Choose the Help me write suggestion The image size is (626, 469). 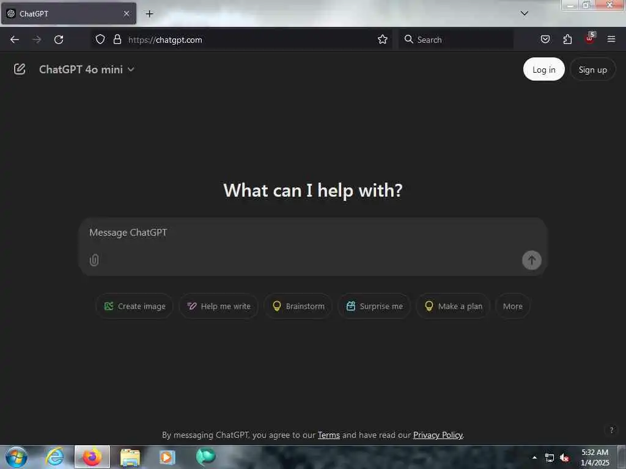pos(218,307)
